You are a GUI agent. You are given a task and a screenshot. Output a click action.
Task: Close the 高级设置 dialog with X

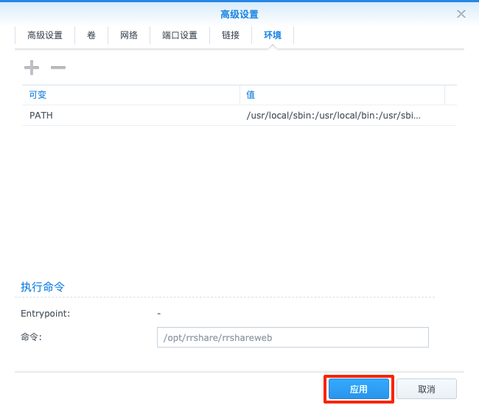(x=461, y=14)
